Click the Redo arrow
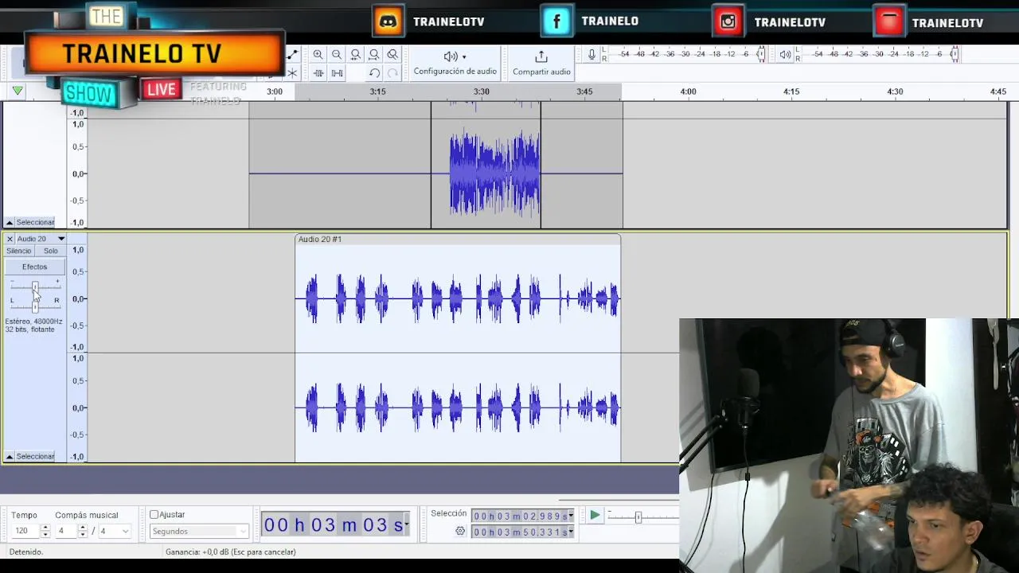This screenshot has height=573, width=1019. pos(392,73)
